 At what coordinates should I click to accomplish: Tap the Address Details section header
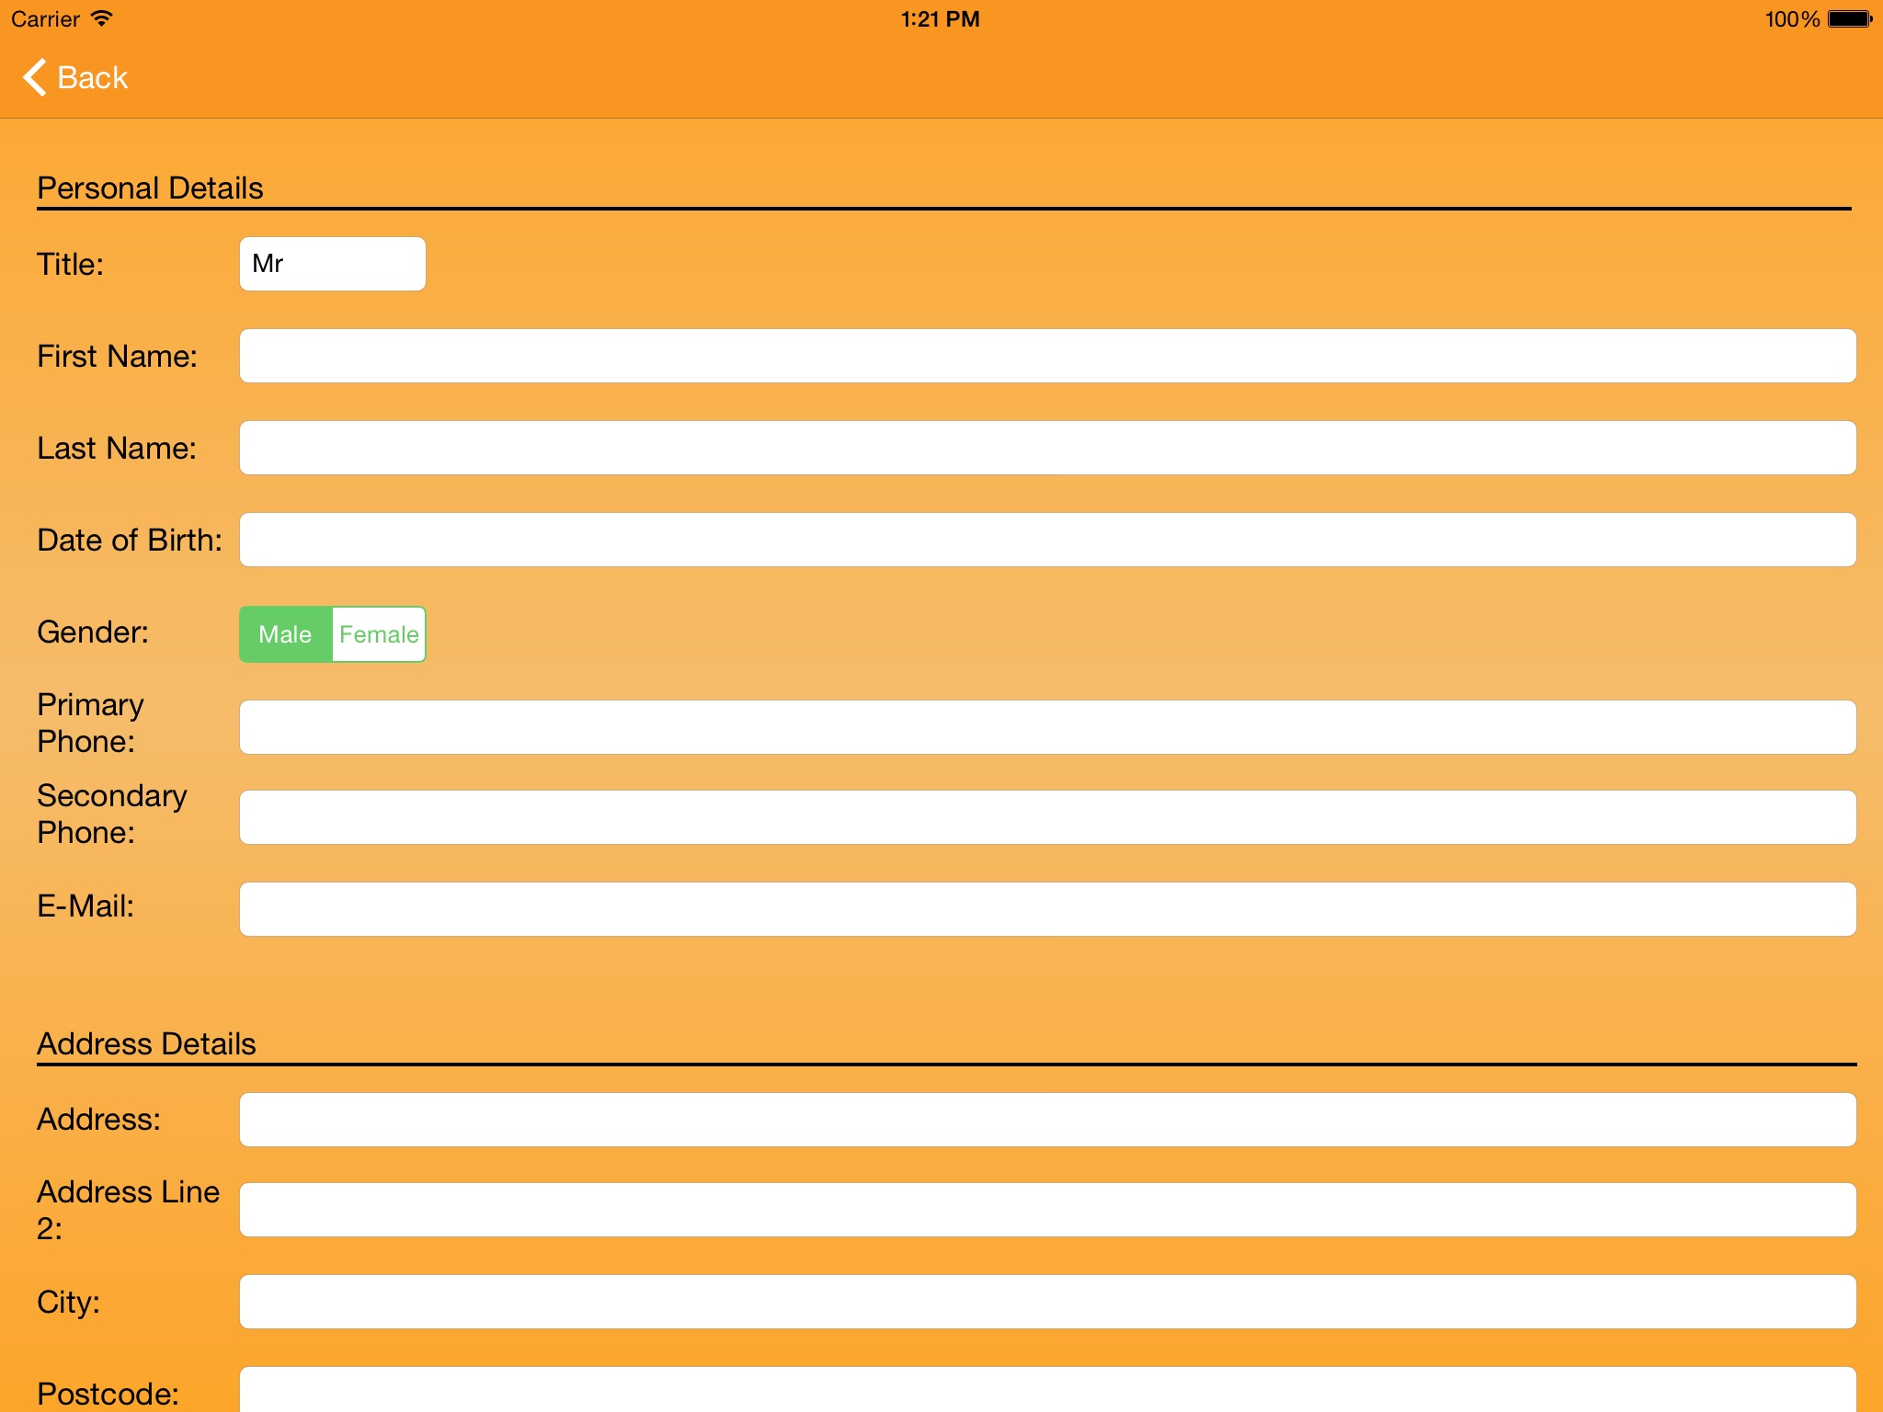[x=146, y=1043]
